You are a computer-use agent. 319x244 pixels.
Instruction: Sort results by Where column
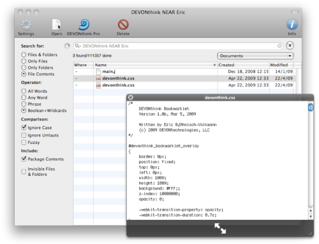(84, 65)
